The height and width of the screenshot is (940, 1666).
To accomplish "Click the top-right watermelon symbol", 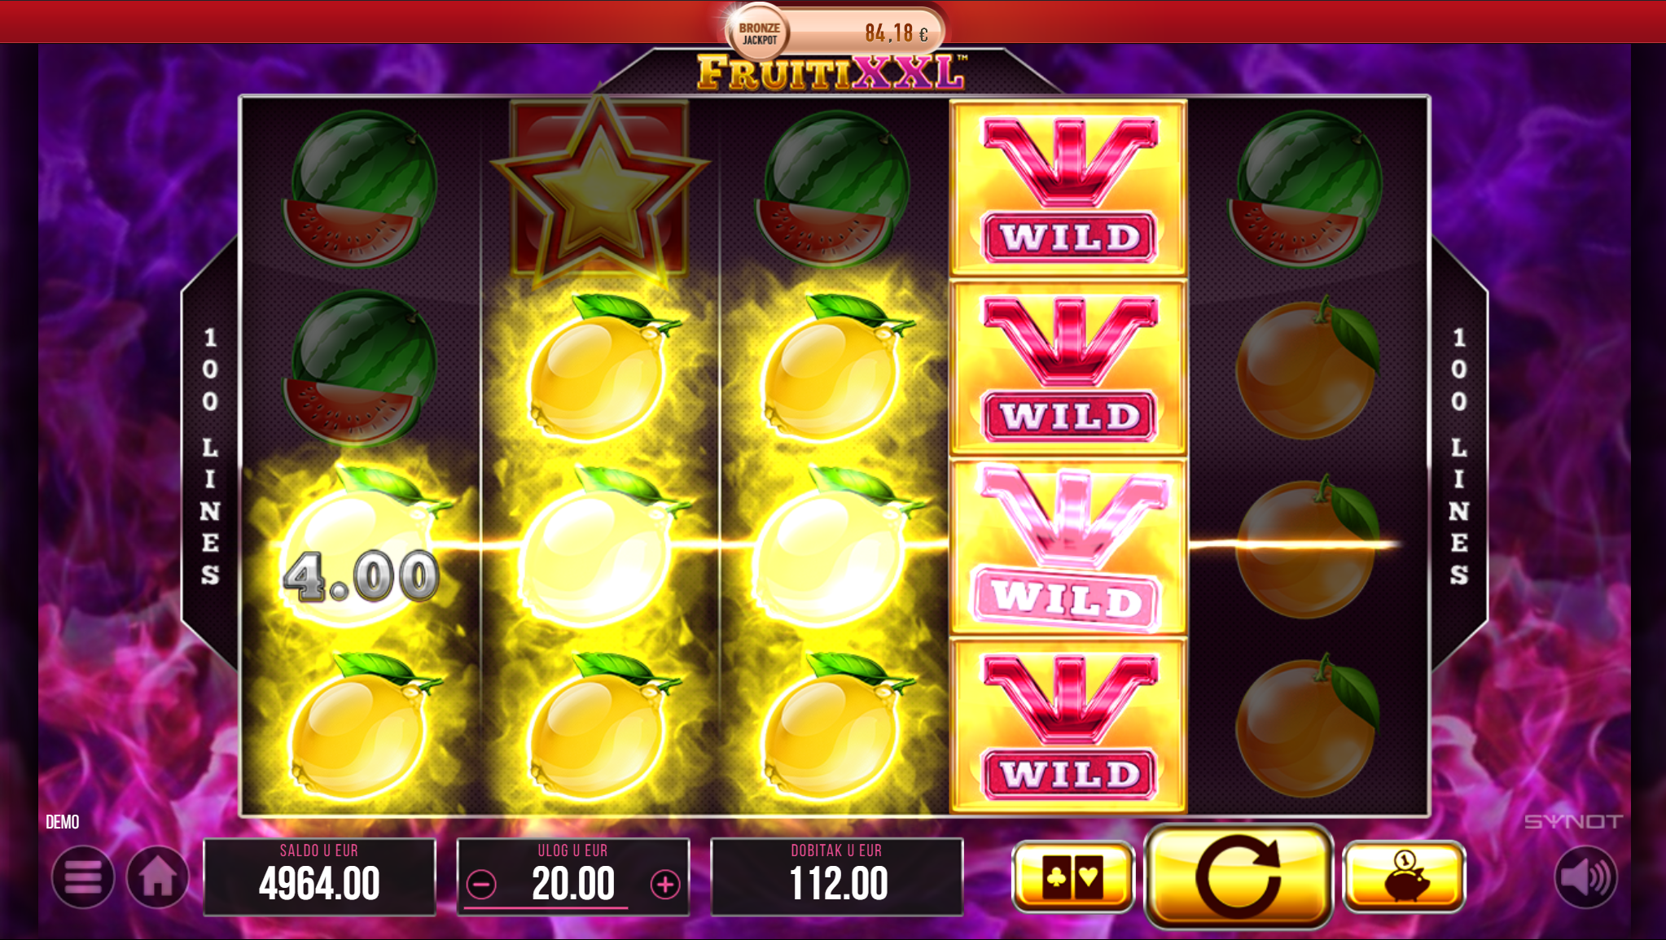I will [1305, 189].
